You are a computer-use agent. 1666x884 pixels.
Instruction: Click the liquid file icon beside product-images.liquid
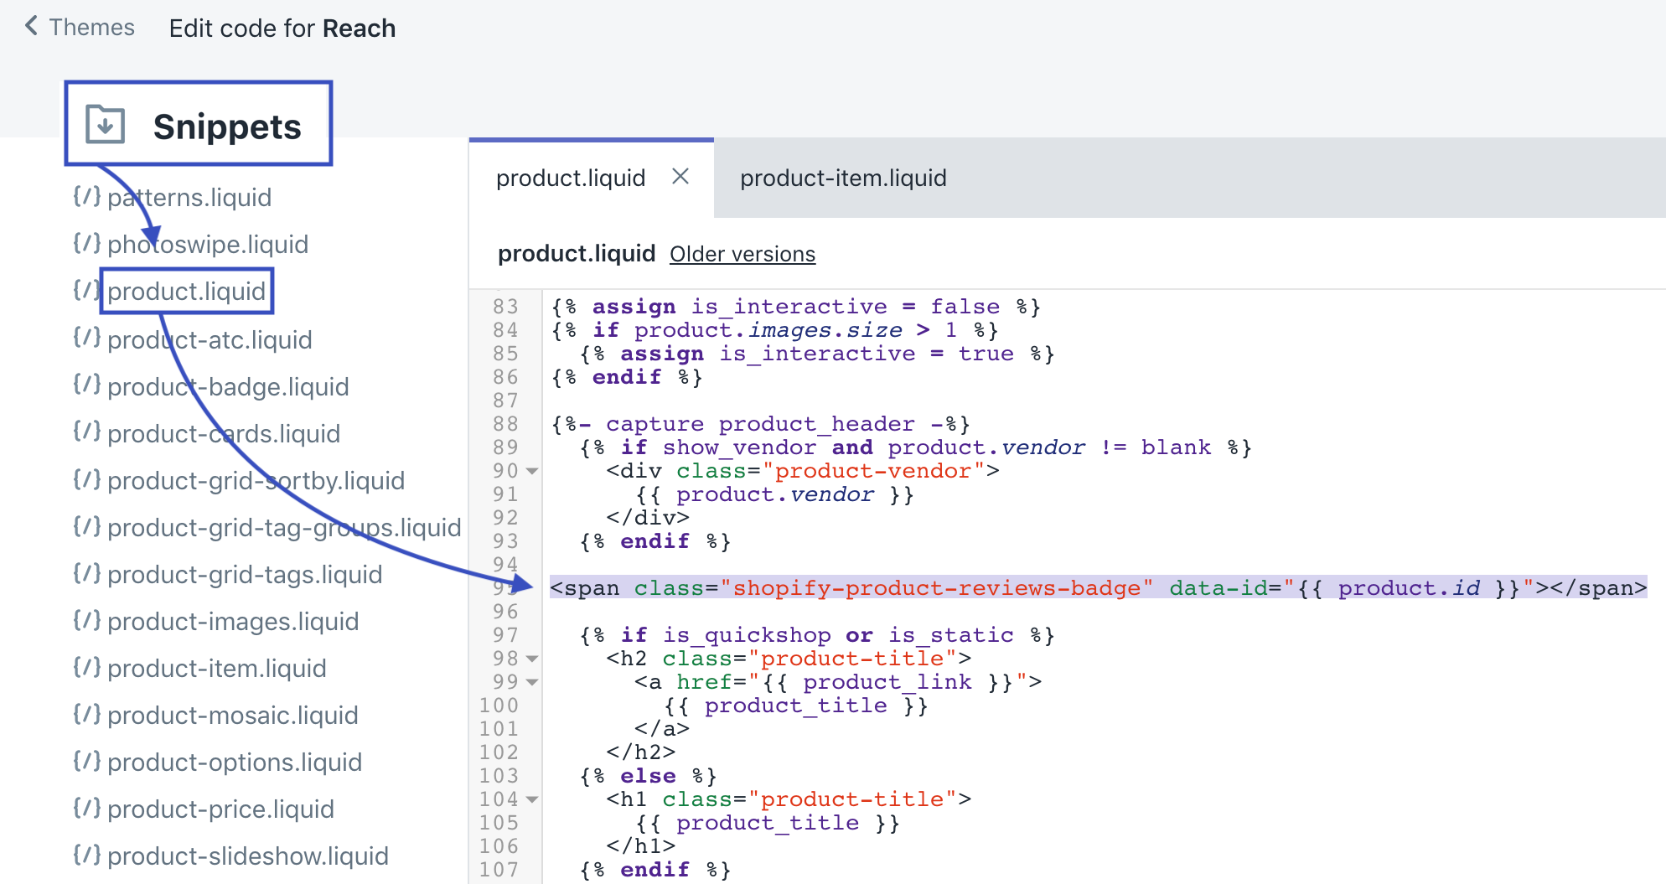point(86,620)
